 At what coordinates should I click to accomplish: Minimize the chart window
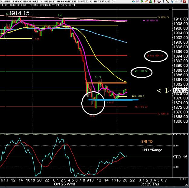pos(176,2)
